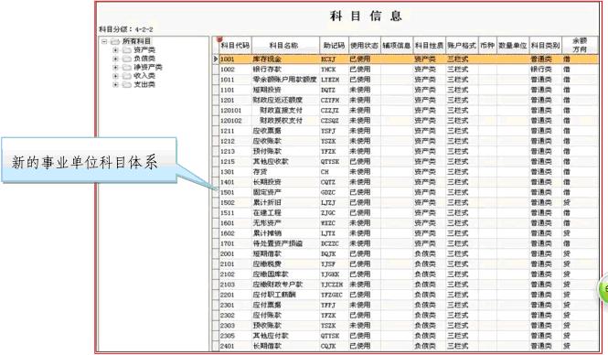
Task: Sort by the 科目代码 column header
Action: (235, 46)
